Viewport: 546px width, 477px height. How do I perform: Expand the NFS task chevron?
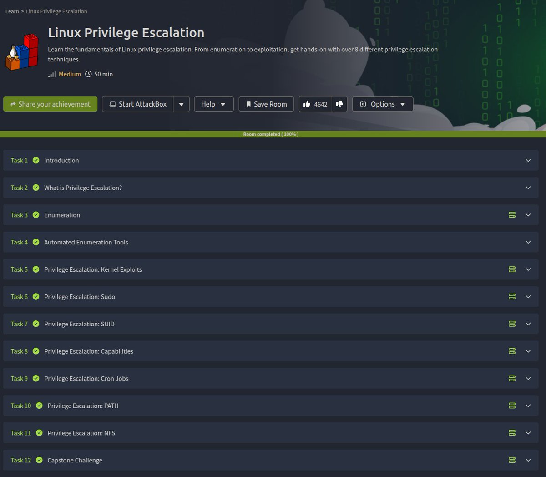point(528,433)
